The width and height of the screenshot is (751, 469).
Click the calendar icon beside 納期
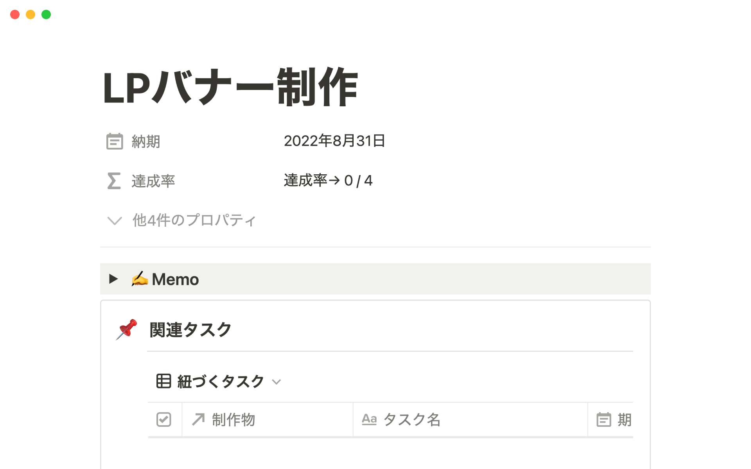coord(115,141)
